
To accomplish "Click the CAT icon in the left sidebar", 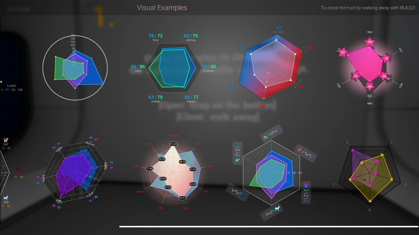I will point(6,140).
